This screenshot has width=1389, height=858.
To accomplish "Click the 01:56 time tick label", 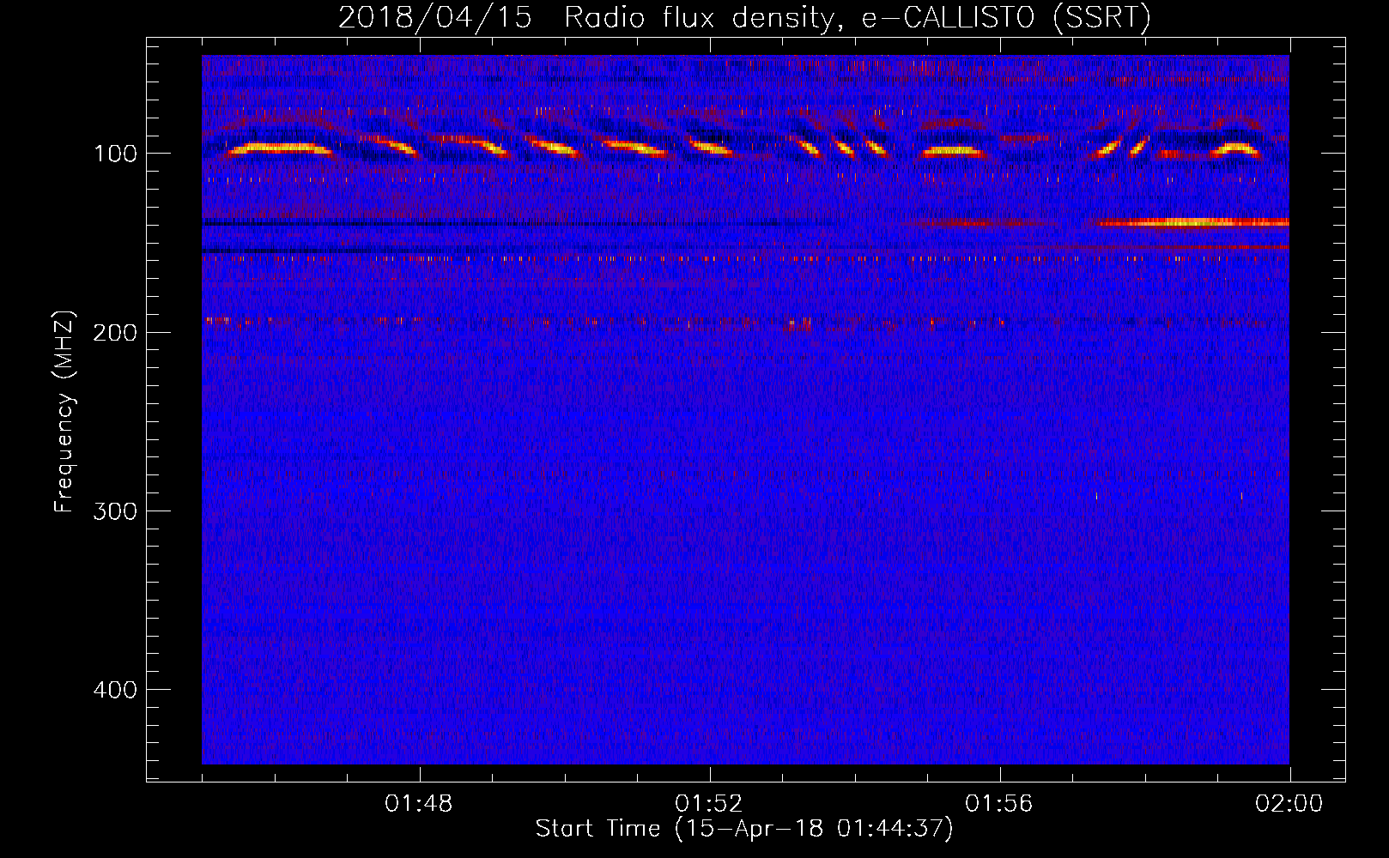I will click(999, 804).
